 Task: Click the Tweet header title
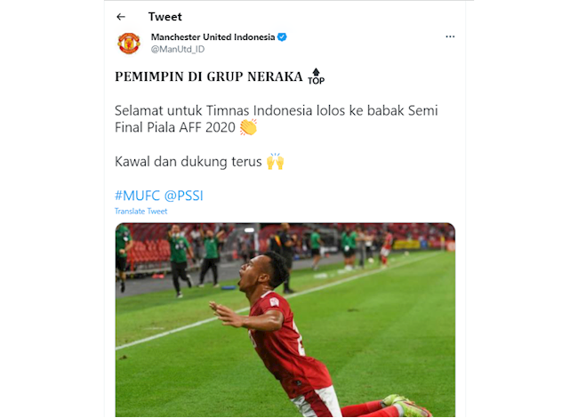click(x=165, y=16)
